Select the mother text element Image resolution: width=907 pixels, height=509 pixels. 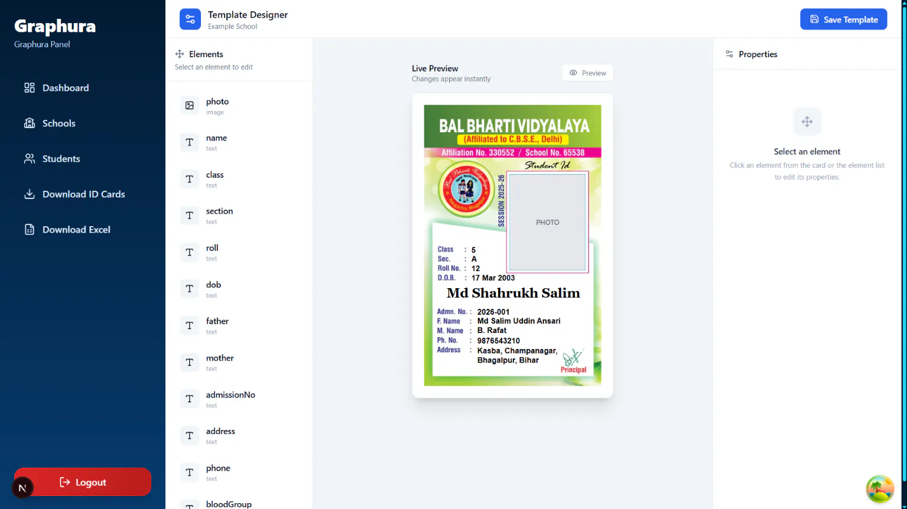coord(239,362)
